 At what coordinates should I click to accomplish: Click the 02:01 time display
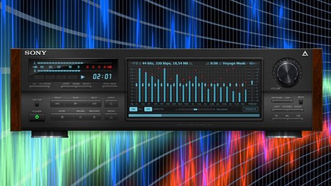point(102,76)
